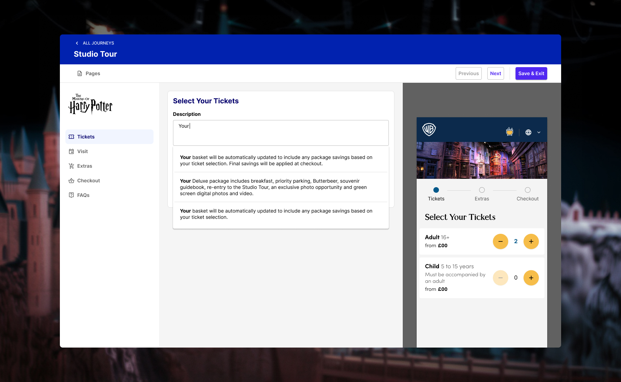Click Save & Exit

pos(531,73)
